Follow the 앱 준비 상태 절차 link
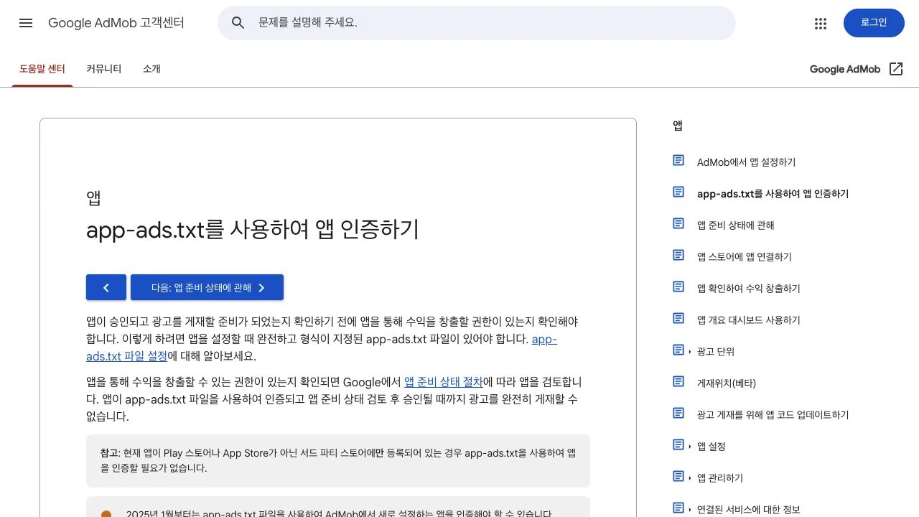The height and width of the screenshot is (517, 919). click(x=443, y=381)
